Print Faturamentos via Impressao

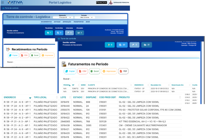coord(109,71)
